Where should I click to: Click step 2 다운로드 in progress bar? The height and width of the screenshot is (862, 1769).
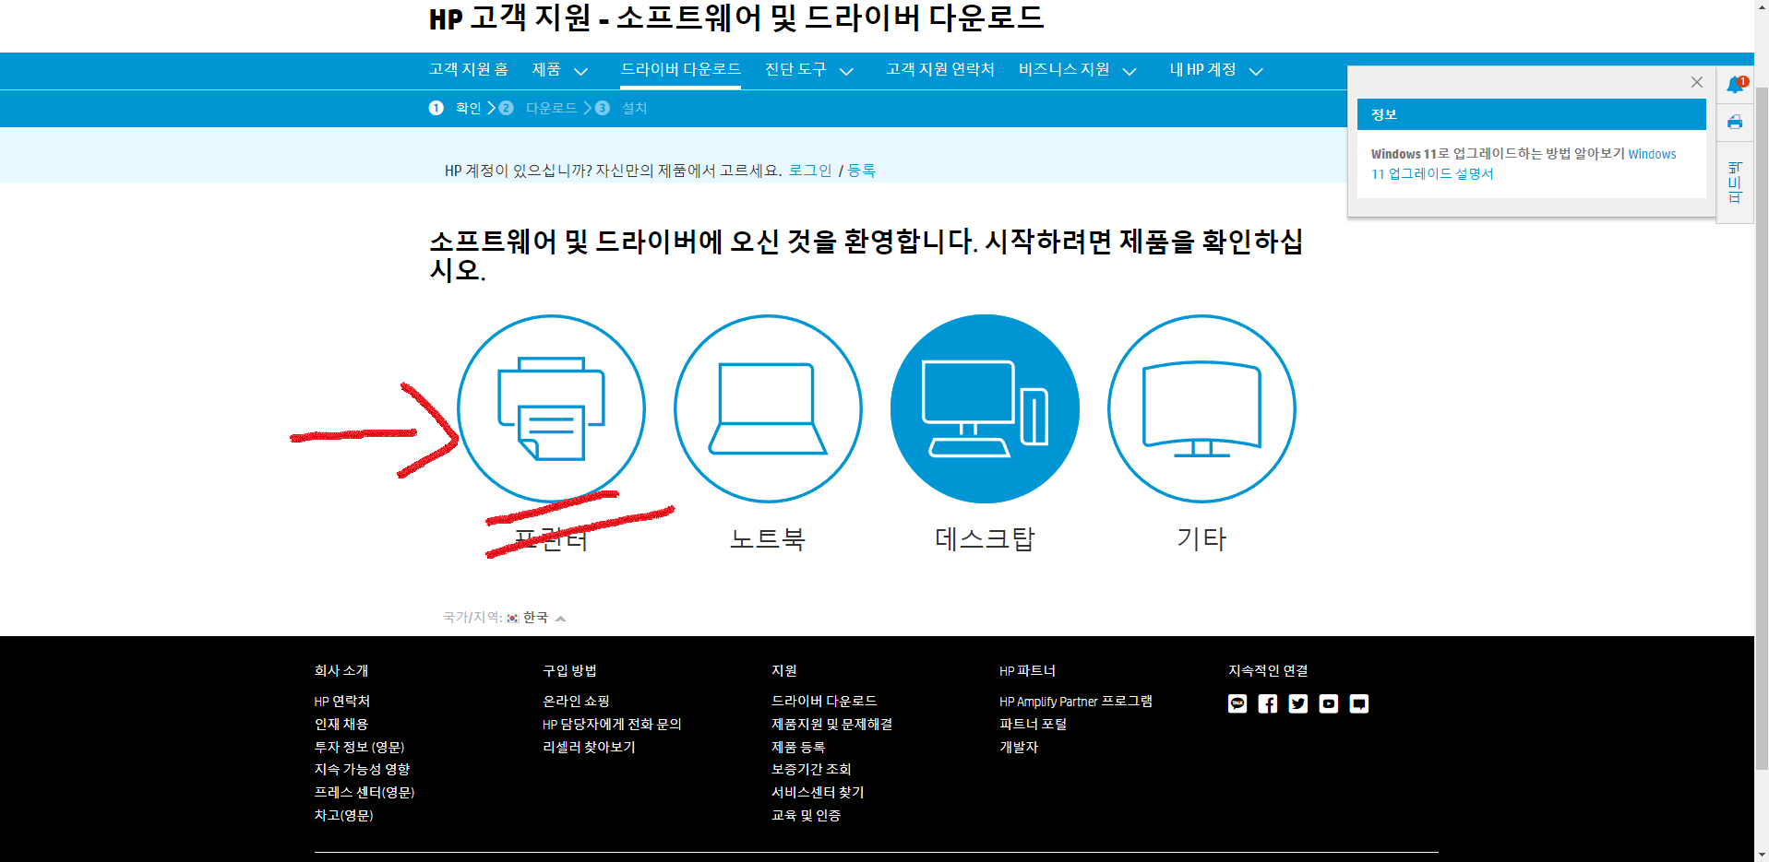pos(538,108)
